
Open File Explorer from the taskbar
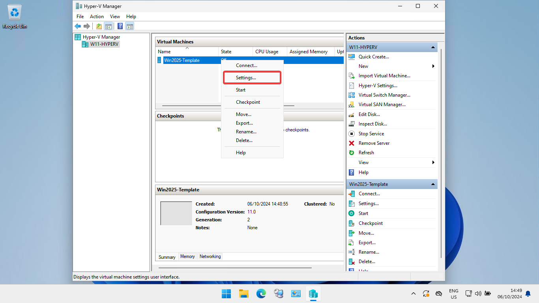click(243, 294)
